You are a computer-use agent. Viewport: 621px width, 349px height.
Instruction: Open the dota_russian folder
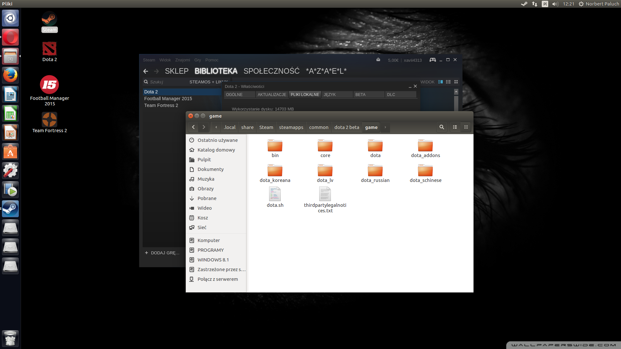[375, 173]
